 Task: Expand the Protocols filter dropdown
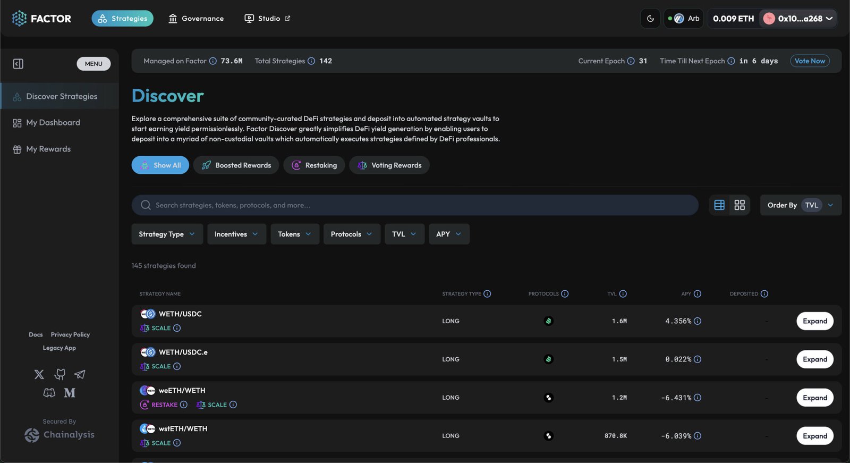351,234
